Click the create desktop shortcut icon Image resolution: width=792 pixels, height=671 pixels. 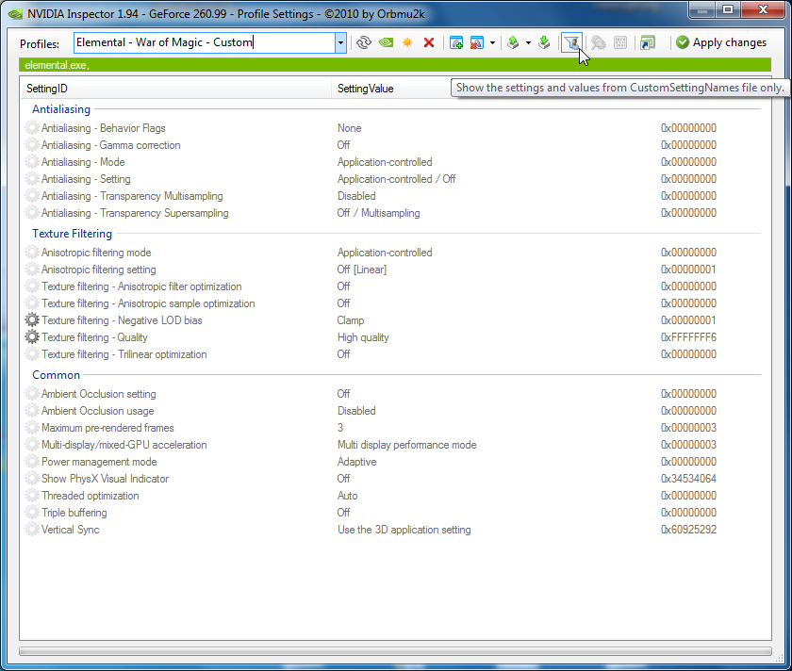pyautogui.click(x=647, y=42)
